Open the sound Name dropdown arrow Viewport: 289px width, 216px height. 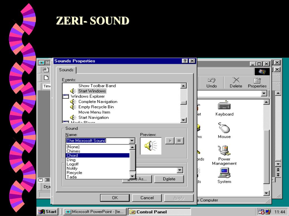coord(132,141)
